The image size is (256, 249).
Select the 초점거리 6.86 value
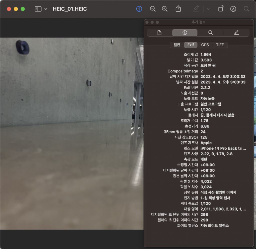(205, 126)
